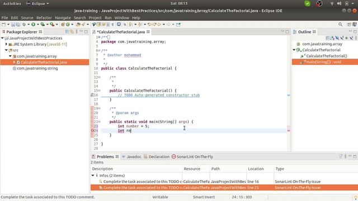Click the Activities button in top bar
This screenshot has height=201, width=358.
(x=12, y=3)
